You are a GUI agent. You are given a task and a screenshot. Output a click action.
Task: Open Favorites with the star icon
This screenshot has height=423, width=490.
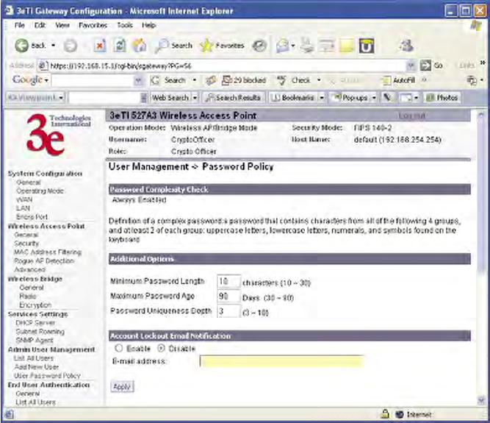tap(206, 46)
